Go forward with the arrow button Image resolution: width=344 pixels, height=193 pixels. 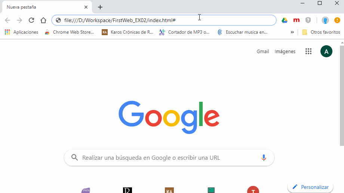click(19, 20)
